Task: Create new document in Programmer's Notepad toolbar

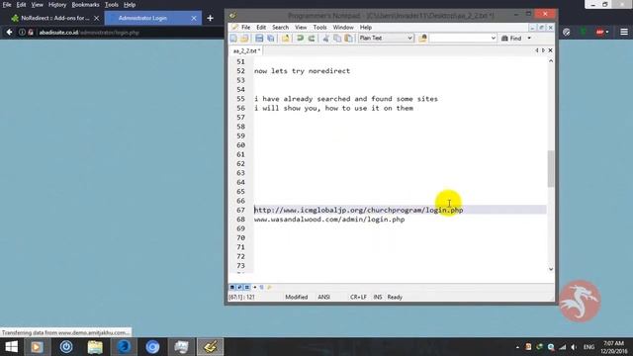Action: pyautogui.click(x=233, y=38)
